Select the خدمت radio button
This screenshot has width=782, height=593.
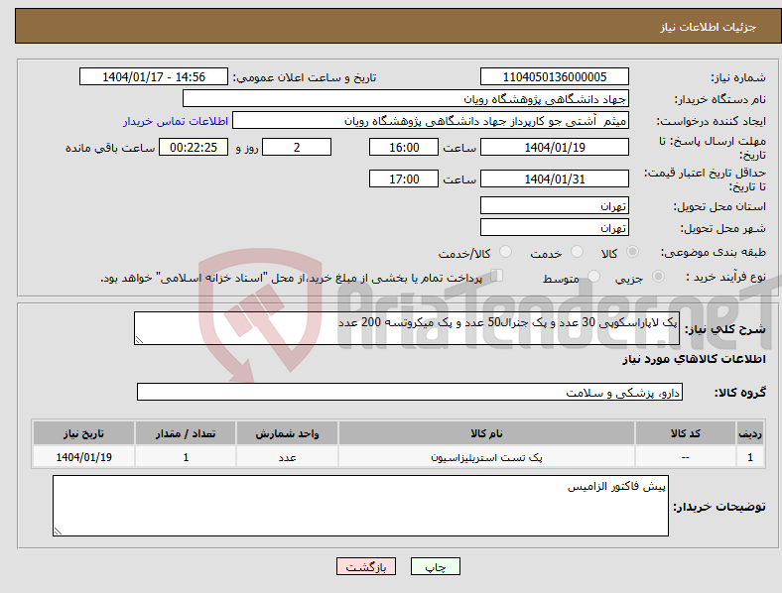pyautogui.click(x=577, y=252)
